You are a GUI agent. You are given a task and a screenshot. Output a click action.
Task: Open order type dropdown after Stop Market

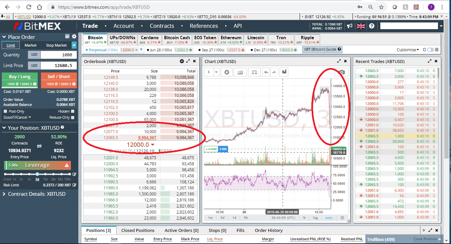pos(74,45)
